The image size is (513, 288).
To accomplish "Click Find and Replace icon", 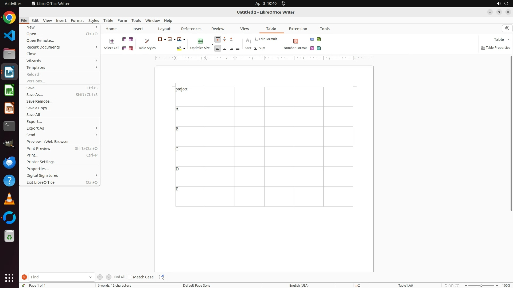I will [161, 277].
